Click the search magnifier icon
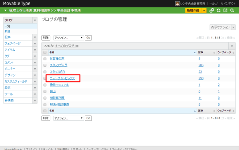Viewport: 239px width, 150px height. pos(232,10)
